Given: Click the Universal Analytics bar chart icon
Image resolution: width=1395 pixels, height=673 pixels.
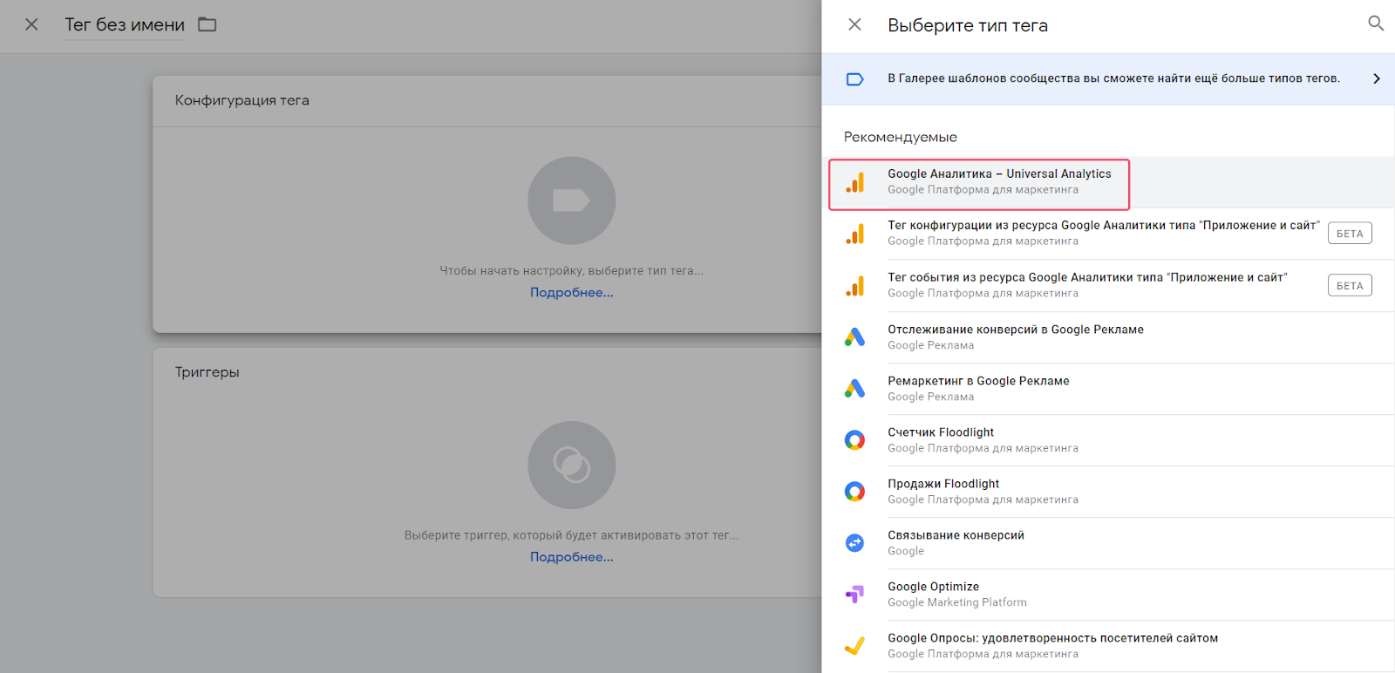Looking at the screenshot, I should (x=854, y=182).
